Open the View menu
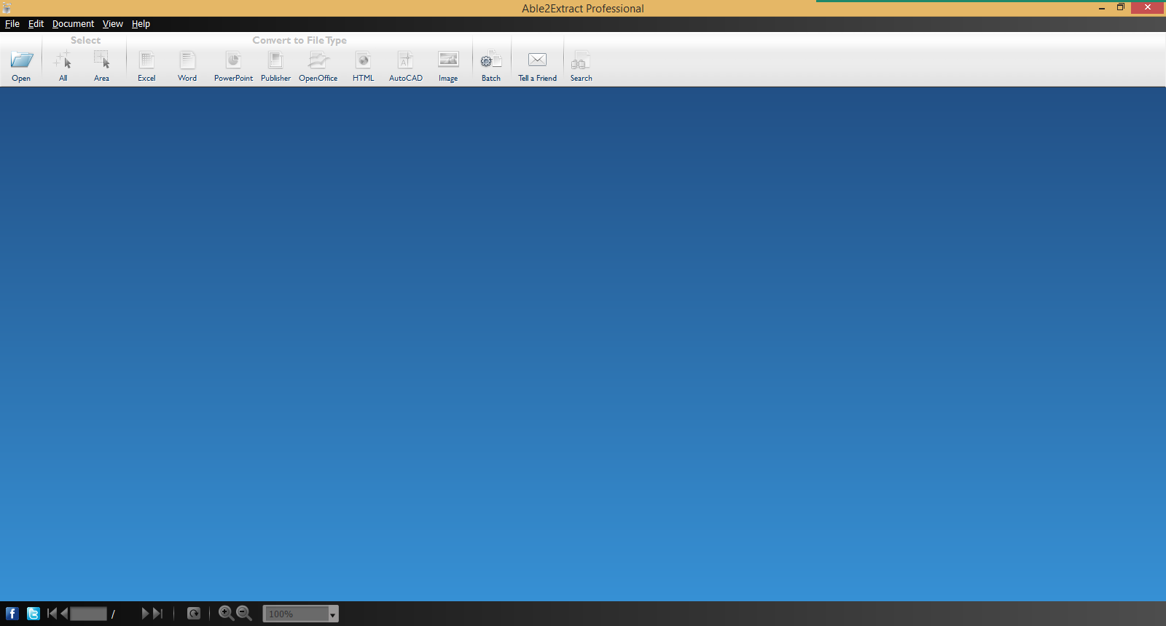This screenshot has width=1166, height=626. [113, 24]
